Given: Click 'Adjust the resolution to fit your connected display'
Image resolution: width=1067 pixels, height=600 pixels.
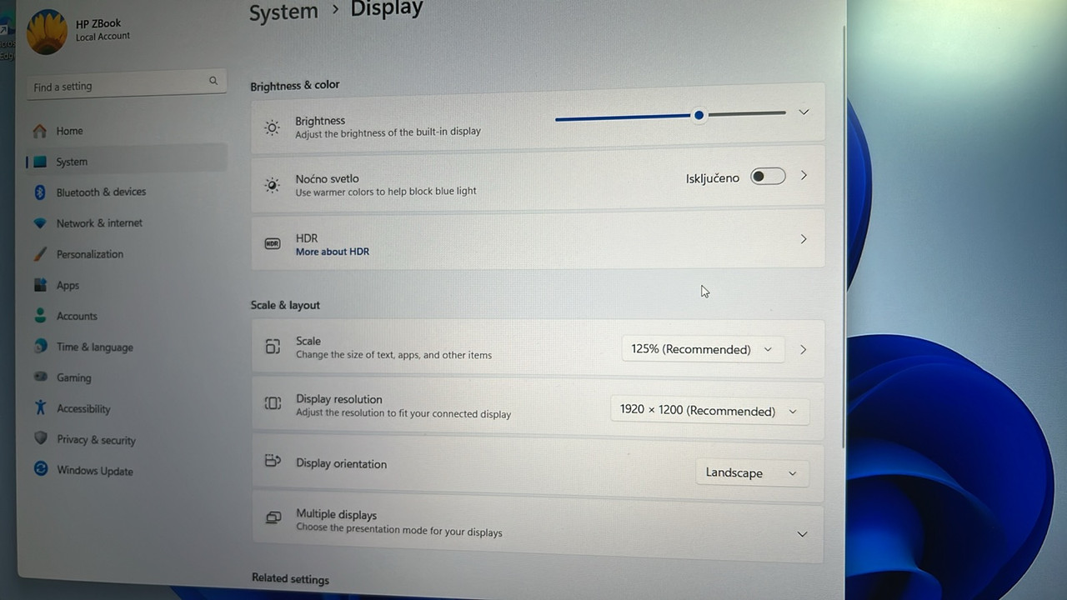Looking at the screenshot, I should click(403, 413).
